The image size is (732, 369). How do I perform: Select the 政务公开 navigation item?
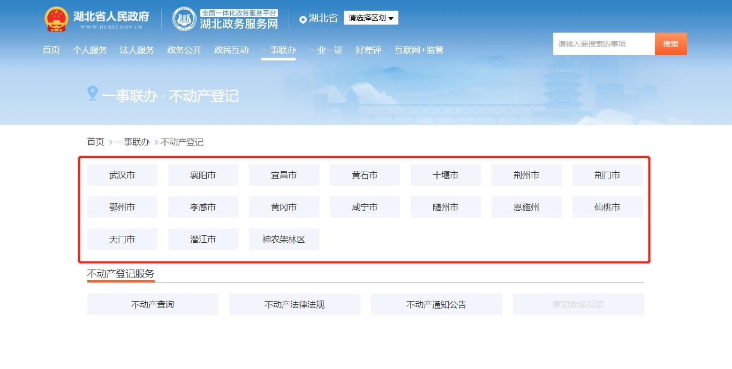click(184, 50)
